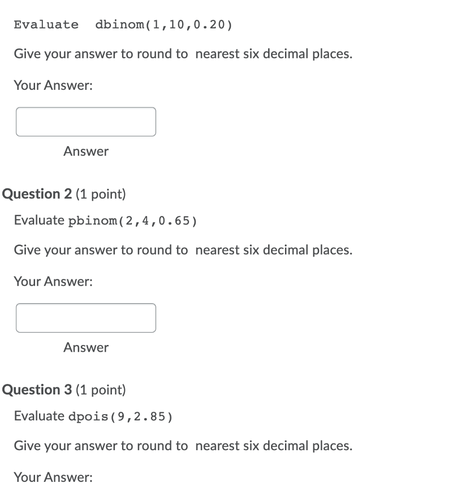Click the (1 point) text beside Question 3
The width and height of the screenshot is (457, 492).
point(102,390)
